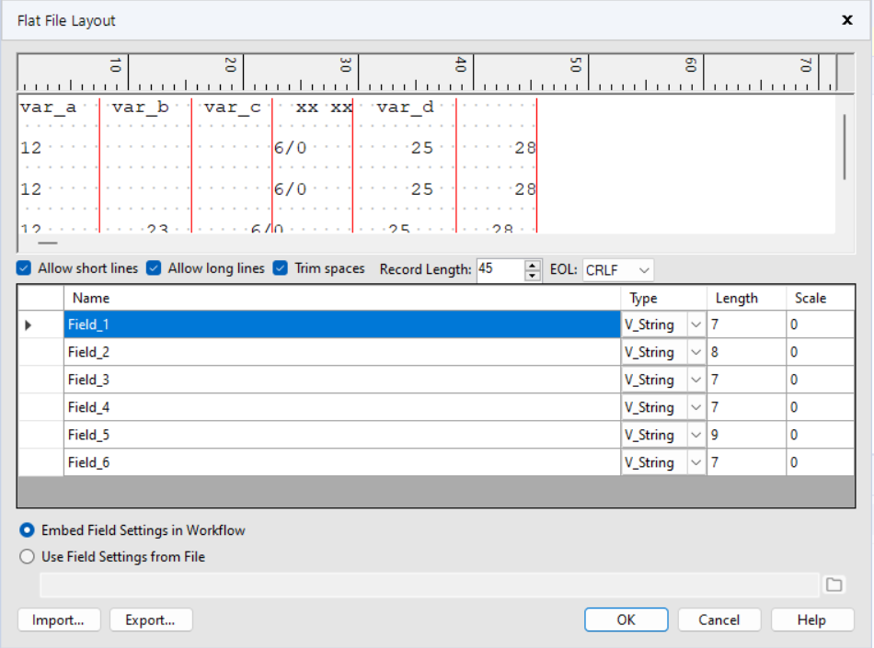
Task: Open Help for the Flat File Layout
Action: click(811, 620)
